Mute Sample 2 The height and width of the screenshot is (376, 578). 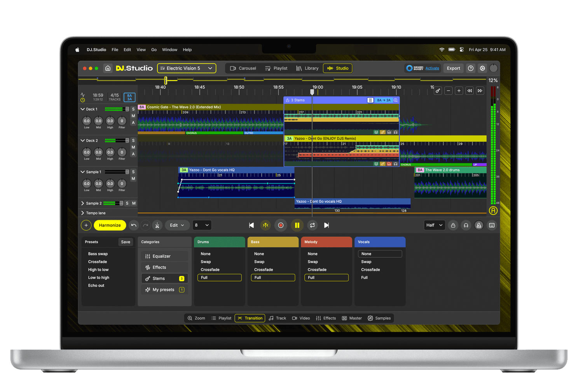point(134,203)
